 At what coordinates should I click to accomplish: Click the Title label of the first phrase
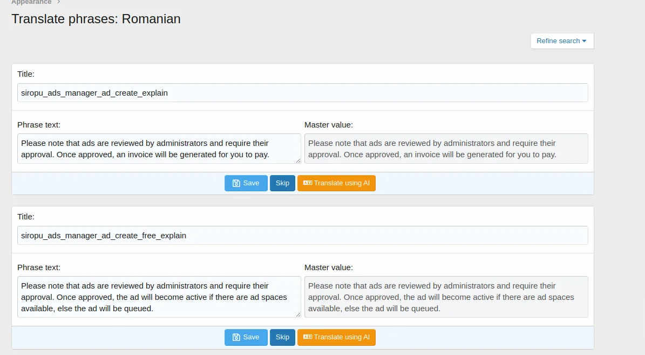26,74
